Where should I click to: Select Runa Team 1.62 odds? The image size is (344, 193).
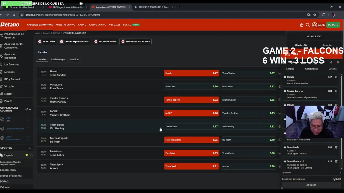pos(248,86)
